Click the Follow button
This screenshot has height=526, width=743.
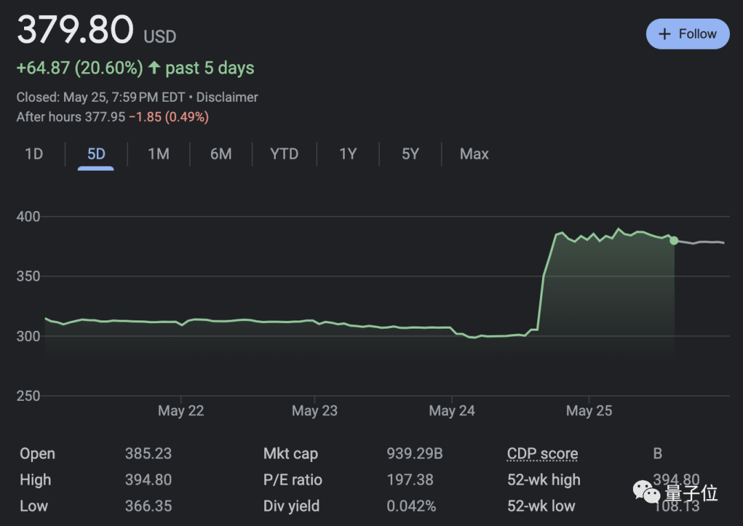(x=687, y=34)
